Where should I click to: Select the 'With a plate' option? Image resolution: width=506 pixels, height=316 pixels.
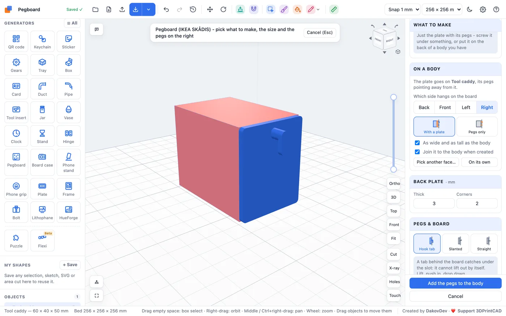pos(434,126)
